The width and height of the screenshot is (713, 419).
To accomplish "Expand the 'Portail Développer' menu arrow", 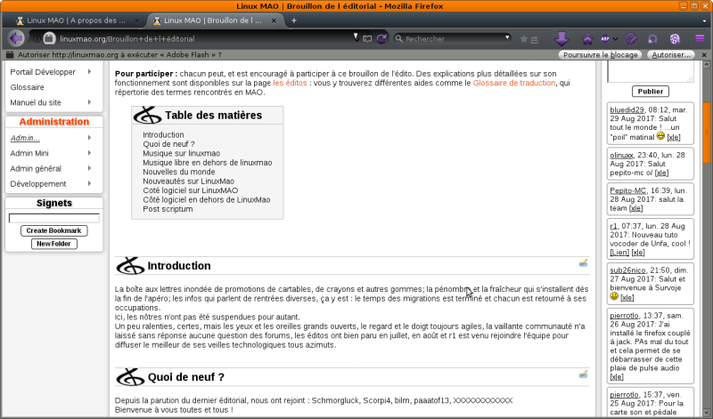I will tap(90, 72).
